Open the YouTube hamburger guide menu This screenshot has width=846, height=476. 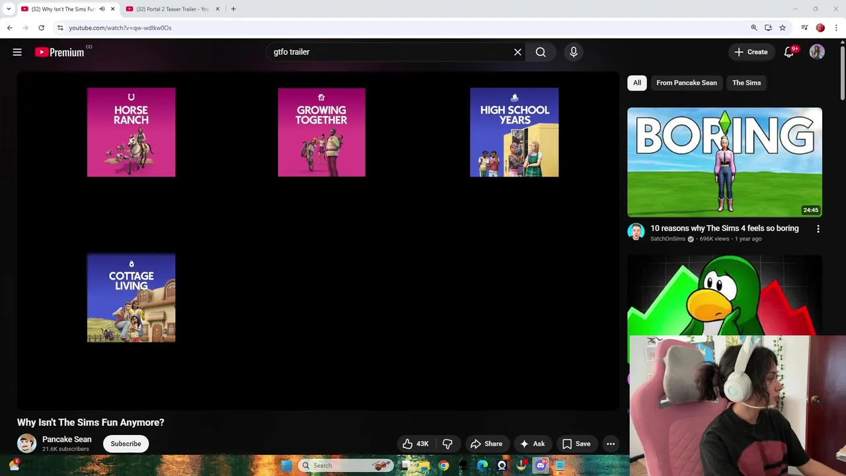[x=17, y=52]
